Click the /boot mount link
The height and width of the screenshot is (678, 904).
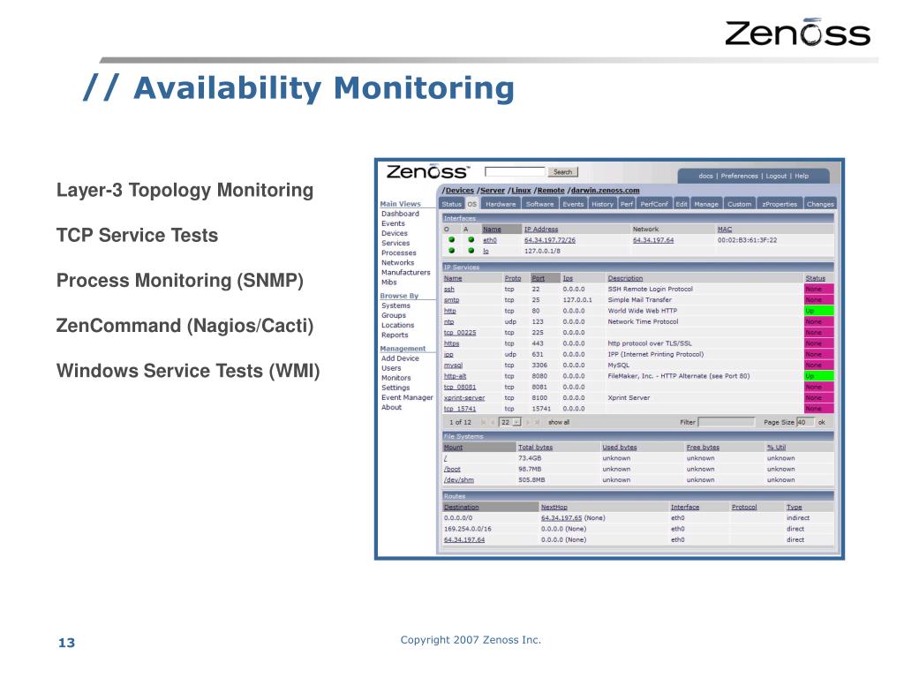(x=452, y=470)
